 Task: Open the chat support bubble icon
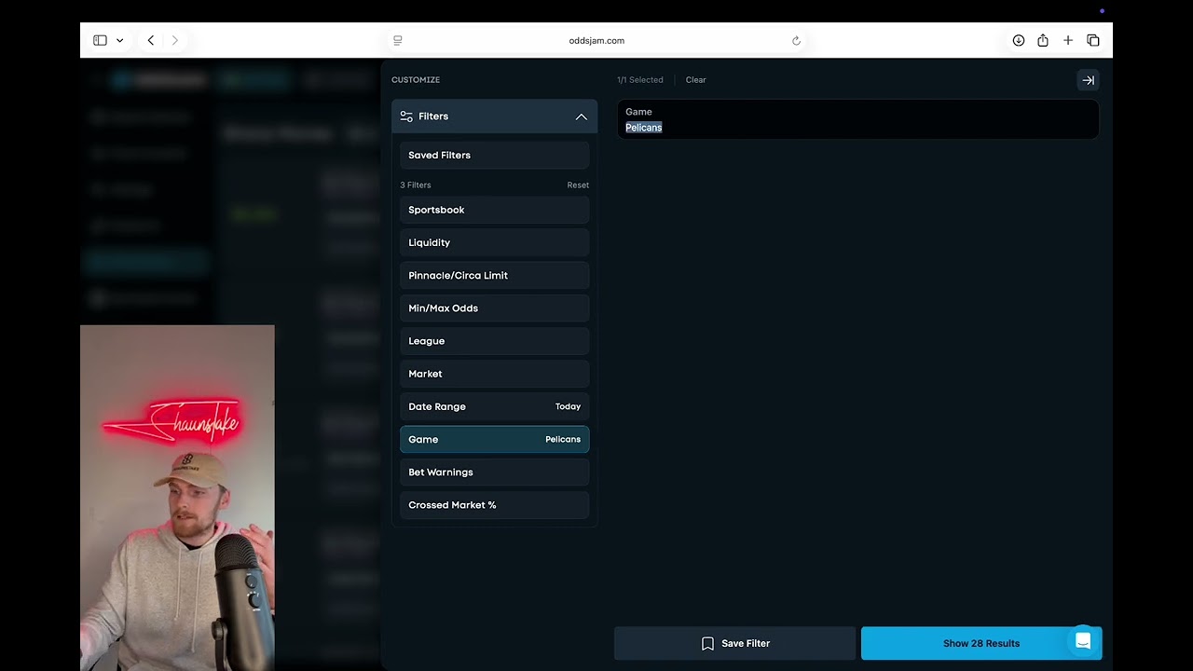1083,641
